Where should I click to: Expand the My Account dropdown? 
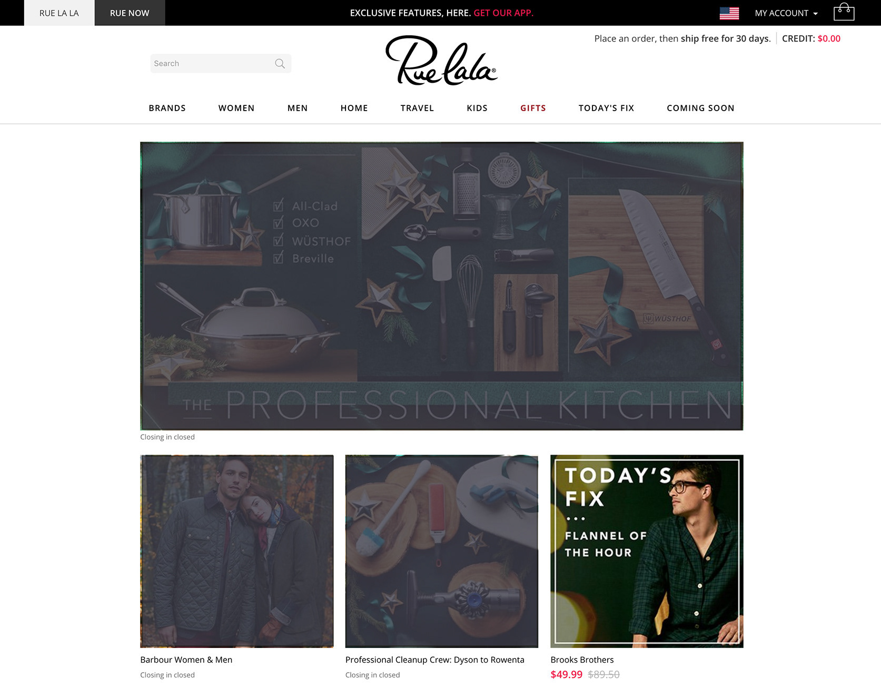[786, 13]
